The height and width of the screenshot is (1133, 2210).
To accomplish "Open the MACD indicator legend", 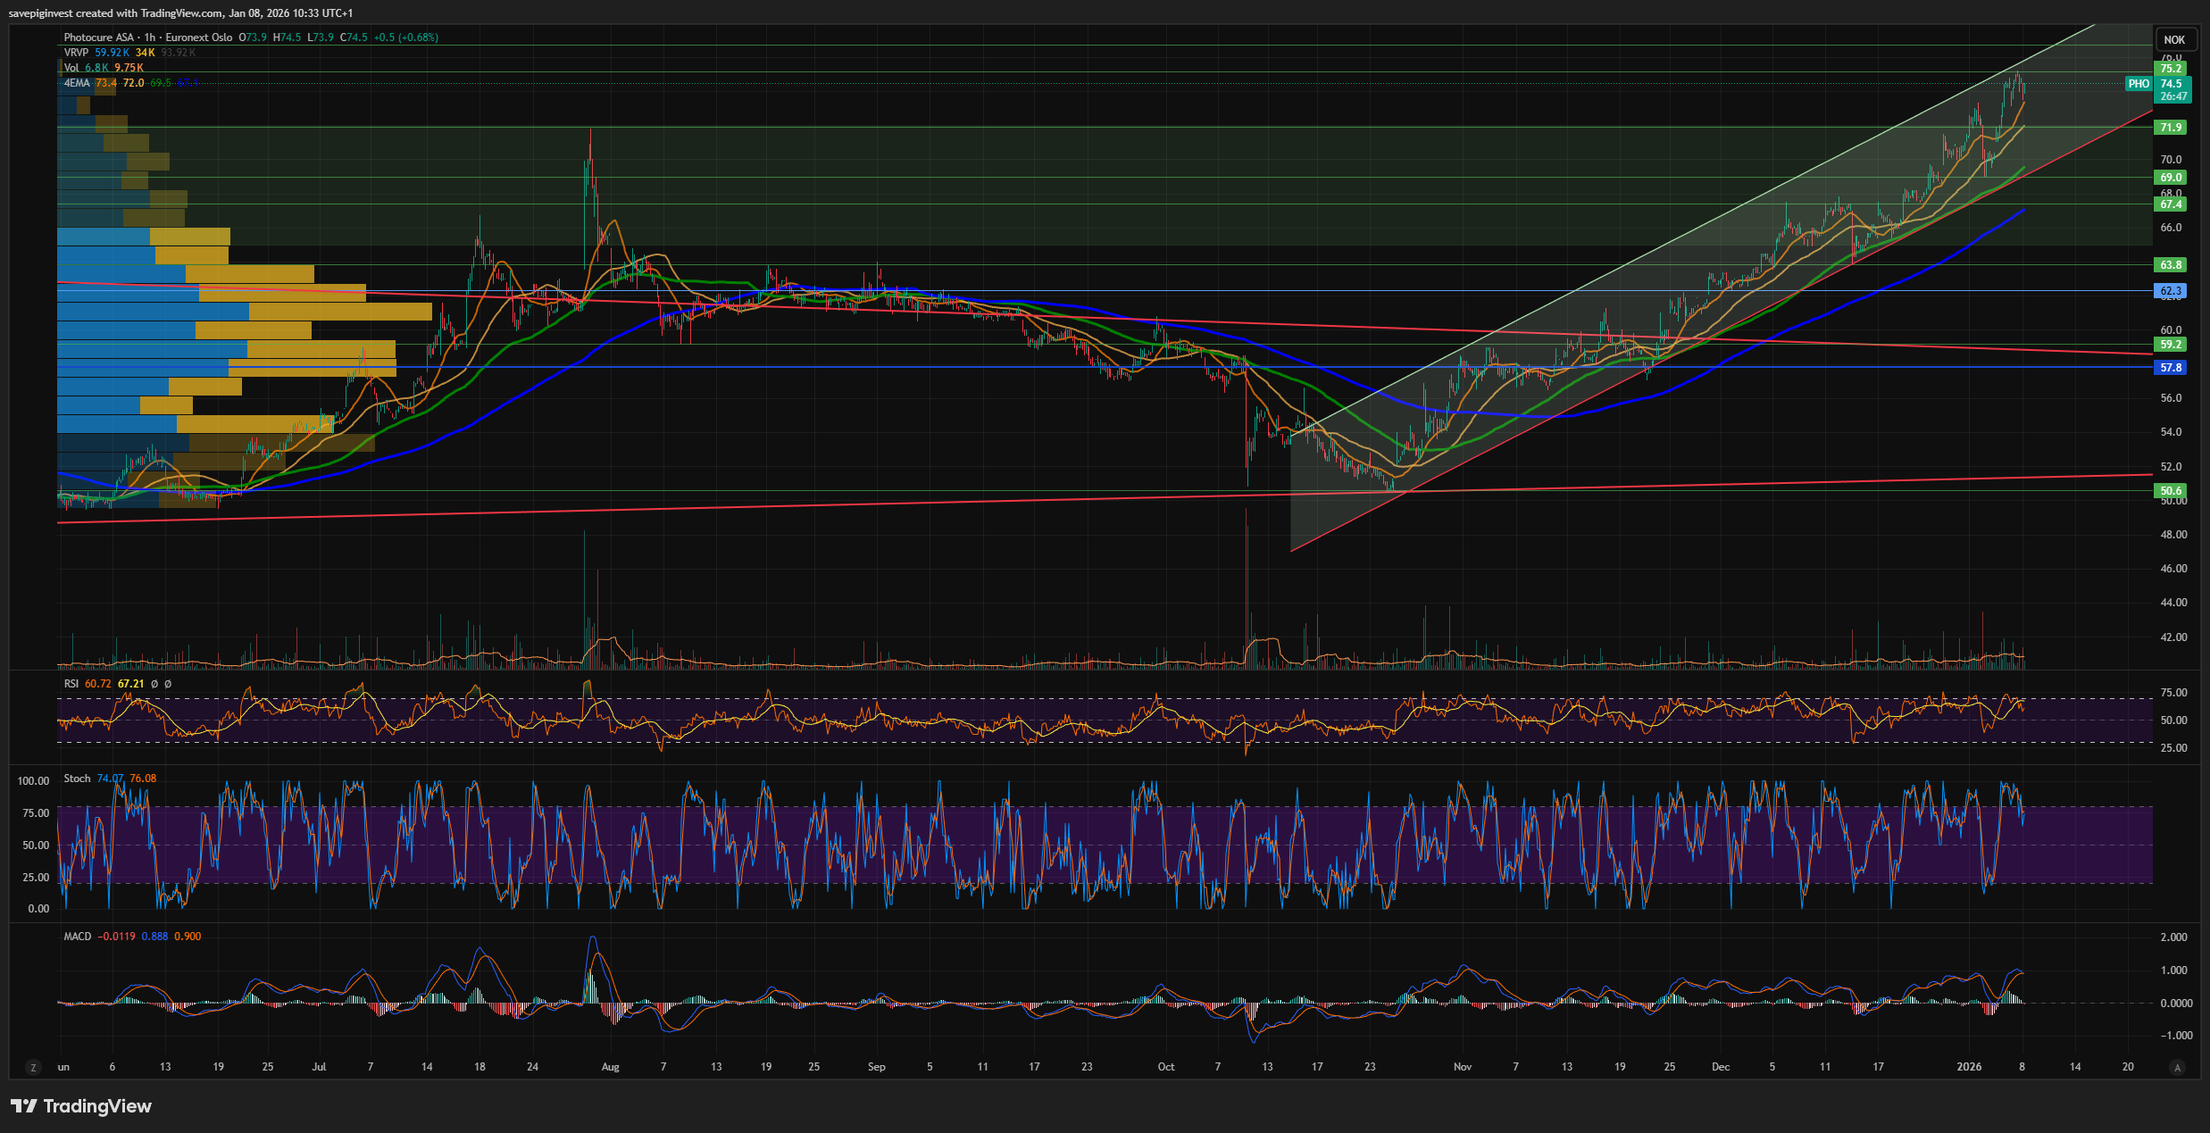I will [78, 937].
